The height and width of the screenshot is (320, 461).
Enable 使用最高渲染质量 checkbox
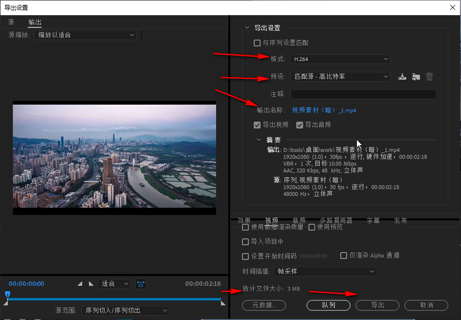(245, 227)
